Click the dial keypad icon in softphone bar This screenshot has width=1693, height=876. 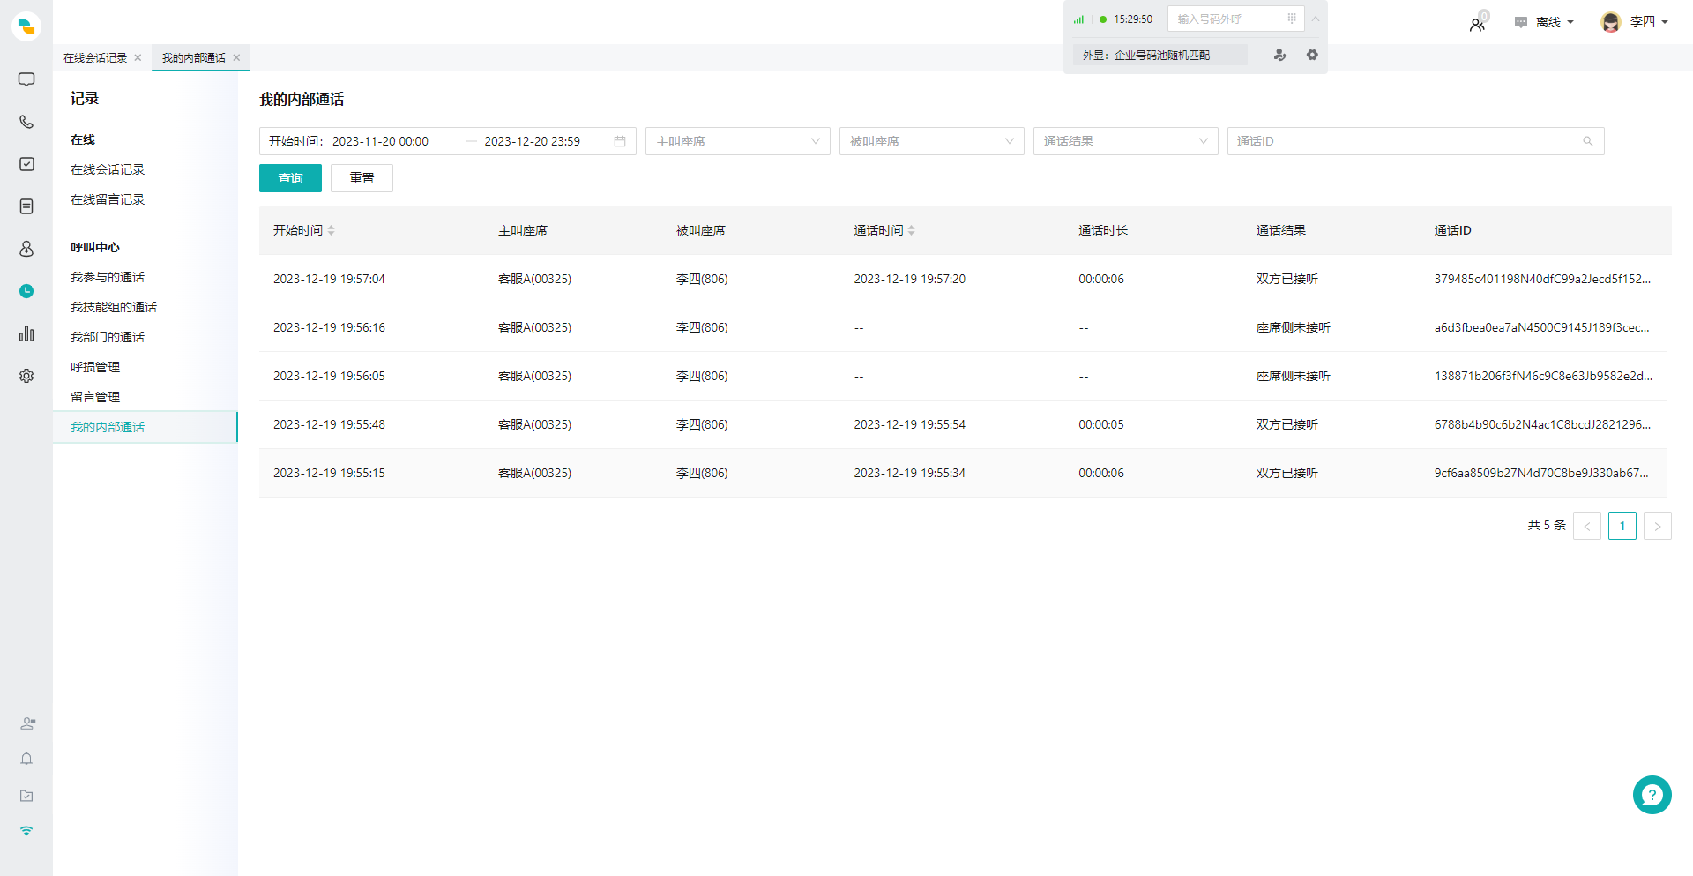tap(1292, 19)
